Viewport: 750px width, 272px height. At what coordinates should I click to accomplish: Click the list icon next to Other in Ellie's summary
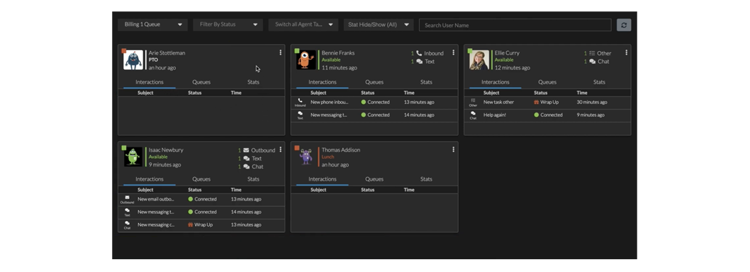point(592,53)
